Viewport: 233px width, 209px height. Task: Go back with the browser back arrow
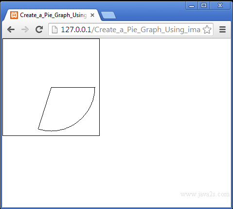pos(11,30)
